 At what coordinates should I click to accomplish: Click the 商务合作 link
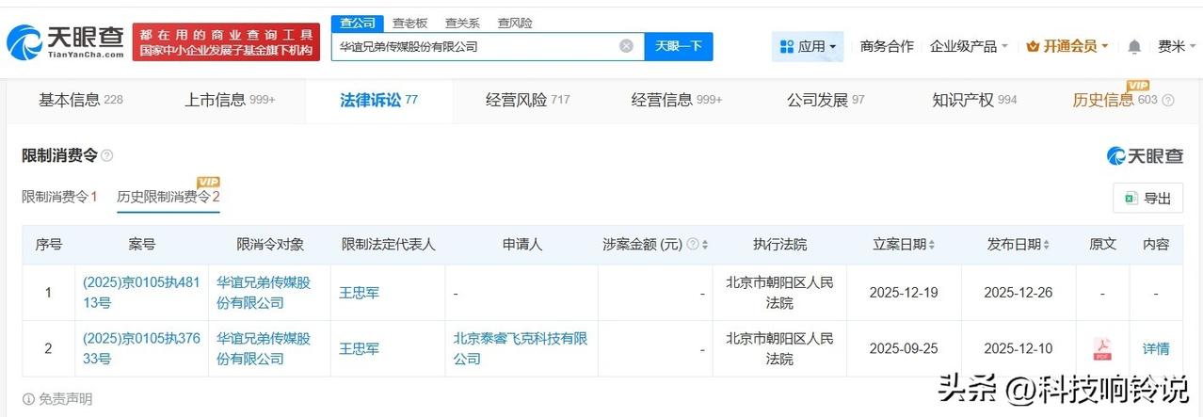point(887,46)
